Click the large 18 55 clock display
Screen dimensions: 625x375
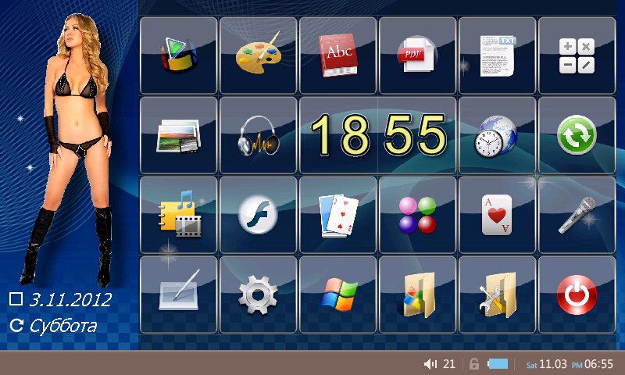(378, 135)
